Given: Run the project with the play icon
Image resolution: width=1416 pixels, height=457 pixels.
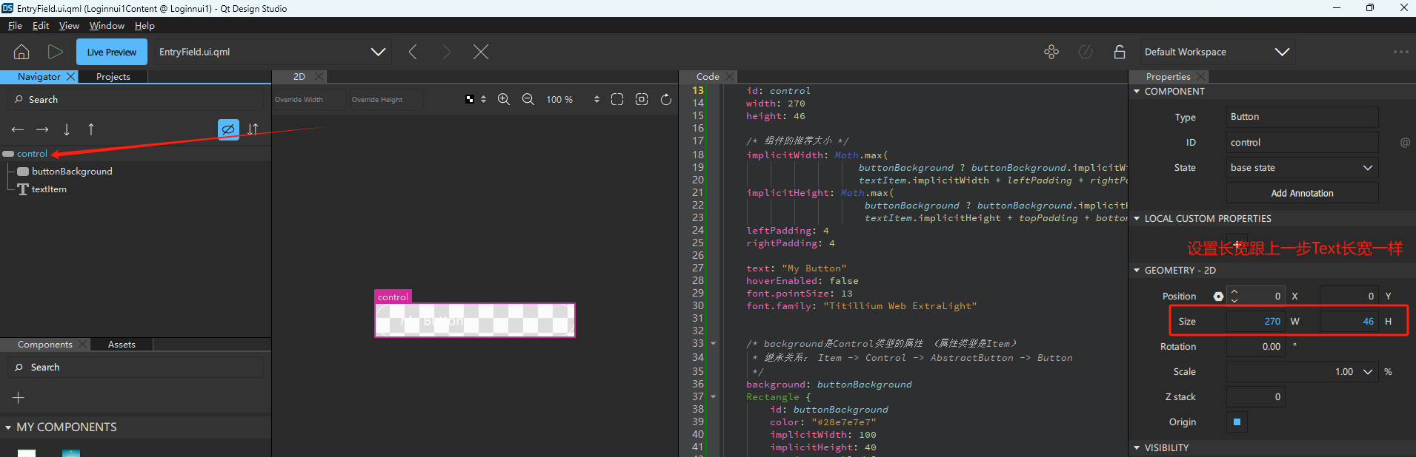Looking at the screenshot, I should click(x=55, y=52).
